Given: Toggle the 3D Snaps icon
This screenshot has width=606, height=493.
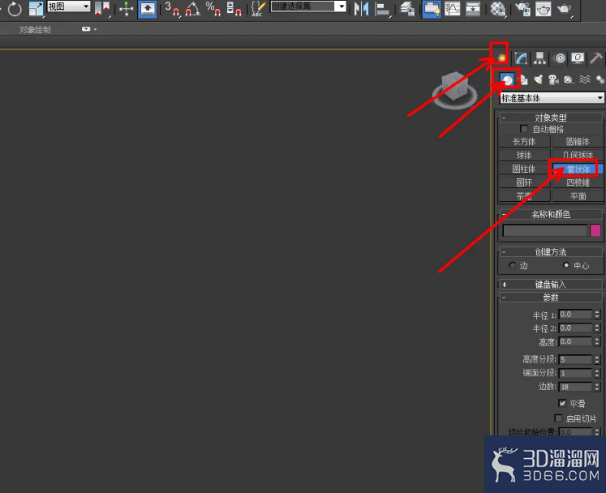Looking at the screenshot, I should (172, 9).
